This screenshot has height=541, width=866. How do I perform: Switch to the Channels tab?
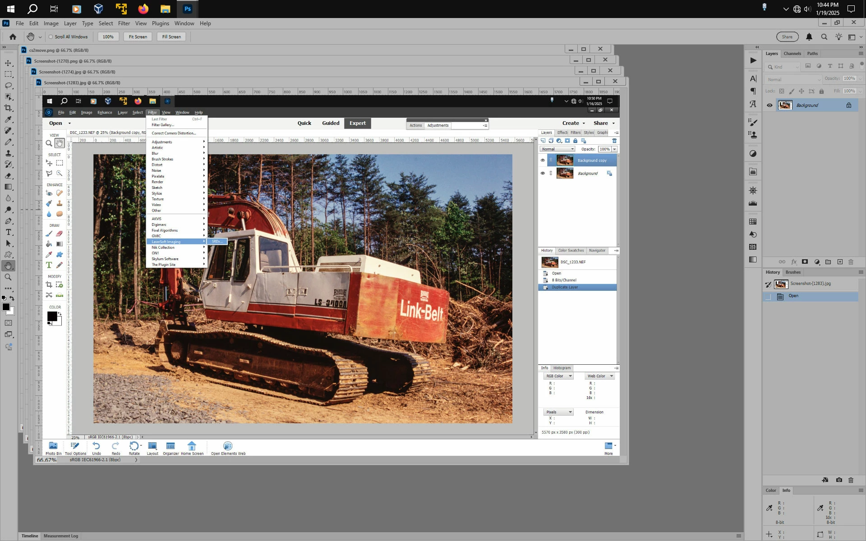(x=792, y=54)
